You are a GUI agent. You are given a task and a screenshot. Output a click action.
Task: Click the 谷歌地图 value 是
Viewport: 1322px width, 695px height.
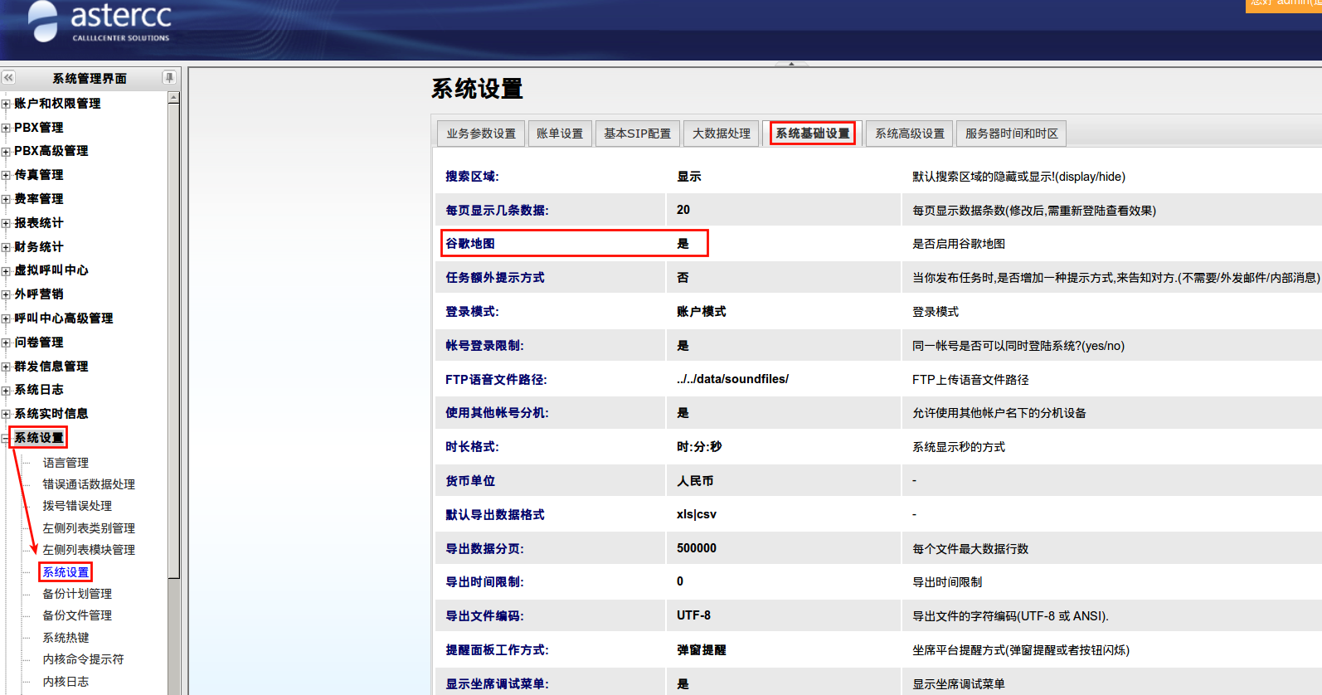coord(683,244)
